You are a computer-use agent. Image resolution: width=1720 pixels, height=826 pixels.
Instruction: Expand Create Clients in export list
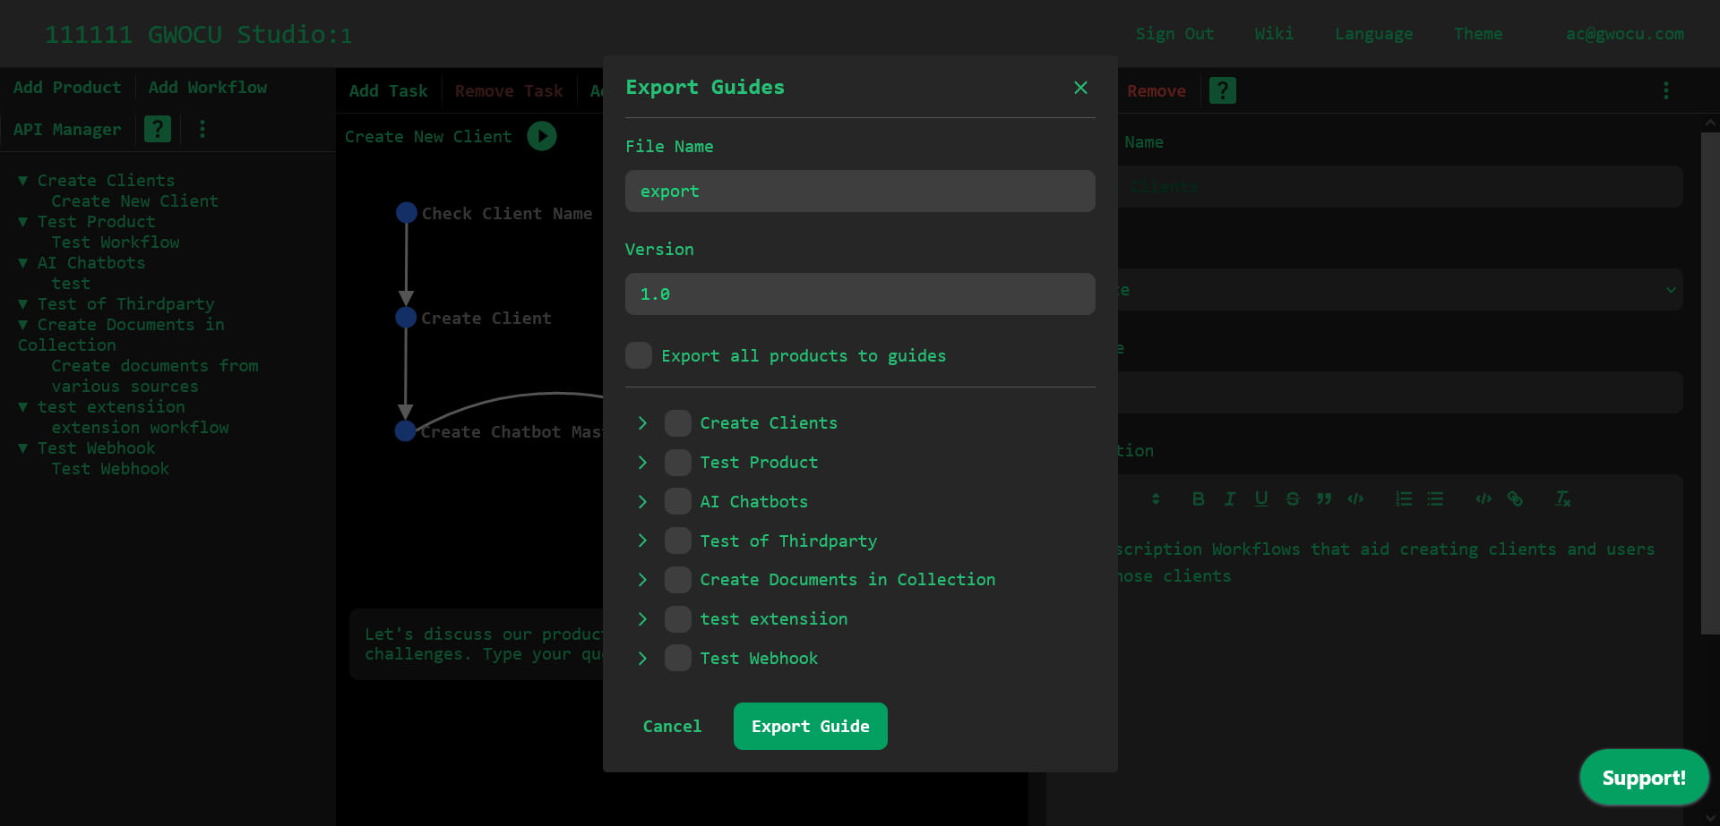point(642,423)
